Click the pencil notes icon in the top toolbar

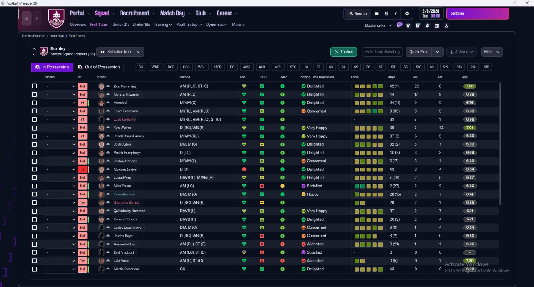(x=395, y=13)
